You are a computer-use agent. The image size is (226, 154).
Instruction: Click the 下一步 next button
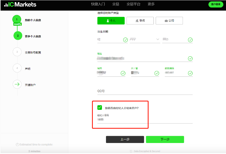click(165, 139)
